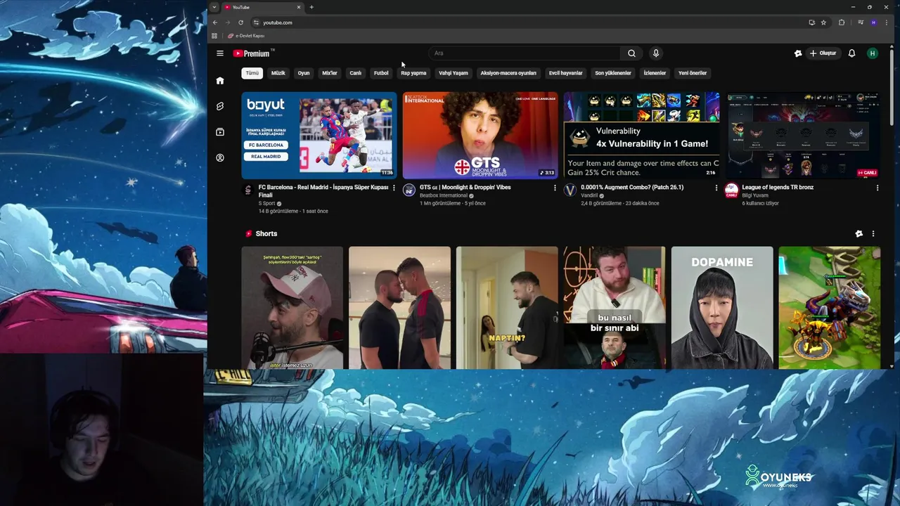
Task: Click install app icon in address bar
Action: coord(811,22)
